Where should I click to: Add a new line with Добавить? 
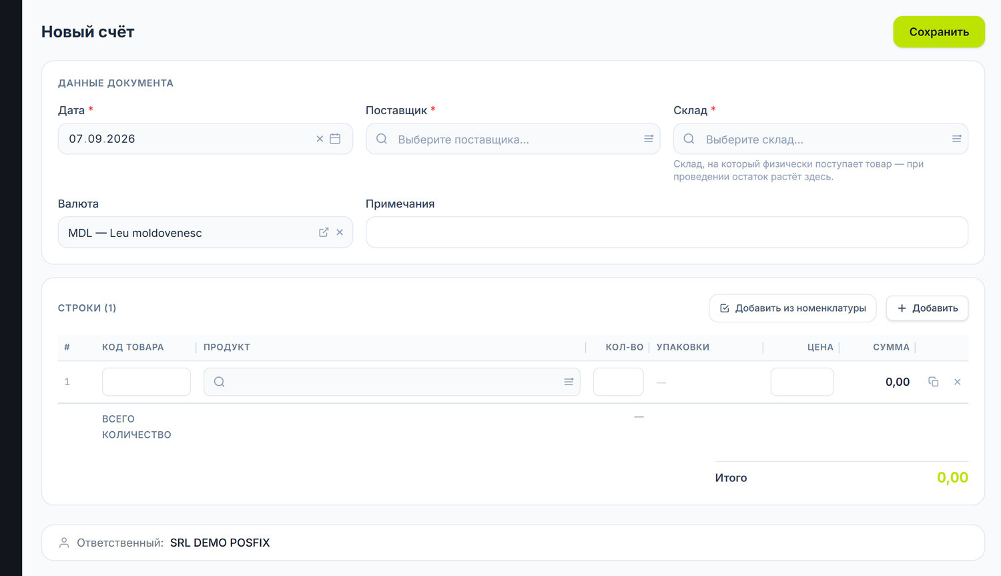tap(928, 308)
